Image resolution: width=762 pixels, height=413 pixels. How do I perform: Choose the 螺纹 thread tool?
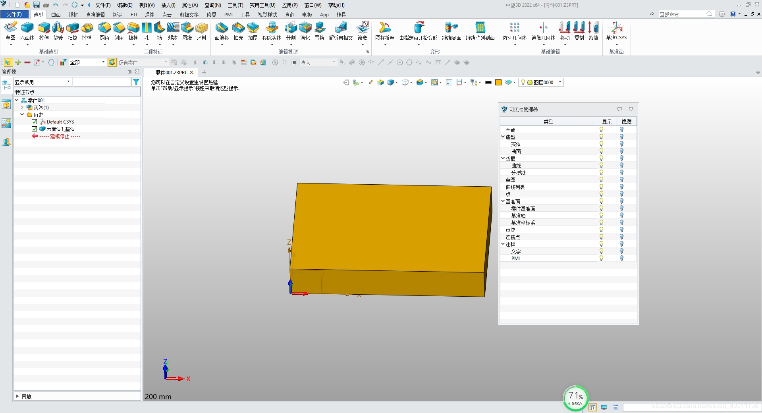pyautogui.click(x=173, y=31)
